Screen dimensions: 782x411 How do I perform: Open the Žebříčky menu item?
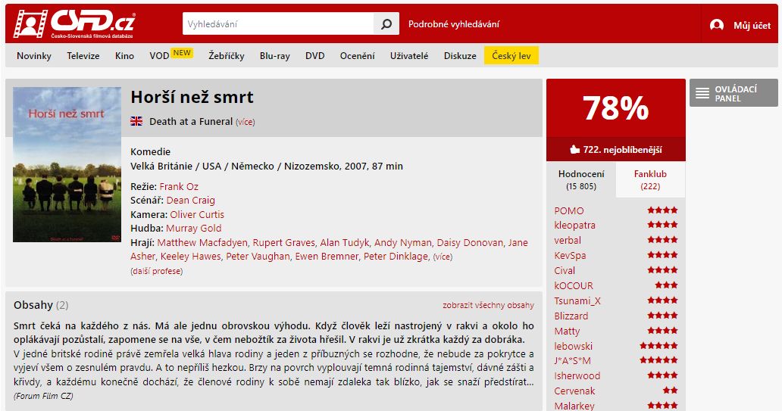pyautogui.click(x=227, y=56)
